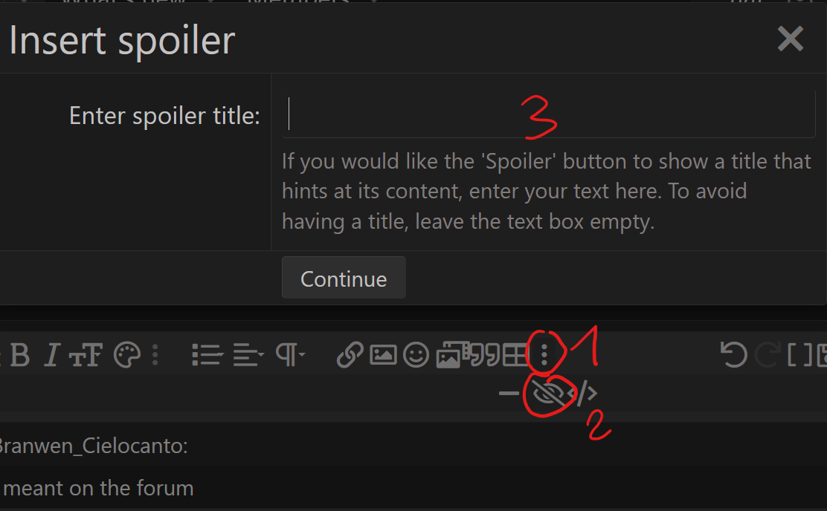Open more options beside the table icon

coord(544,354)
